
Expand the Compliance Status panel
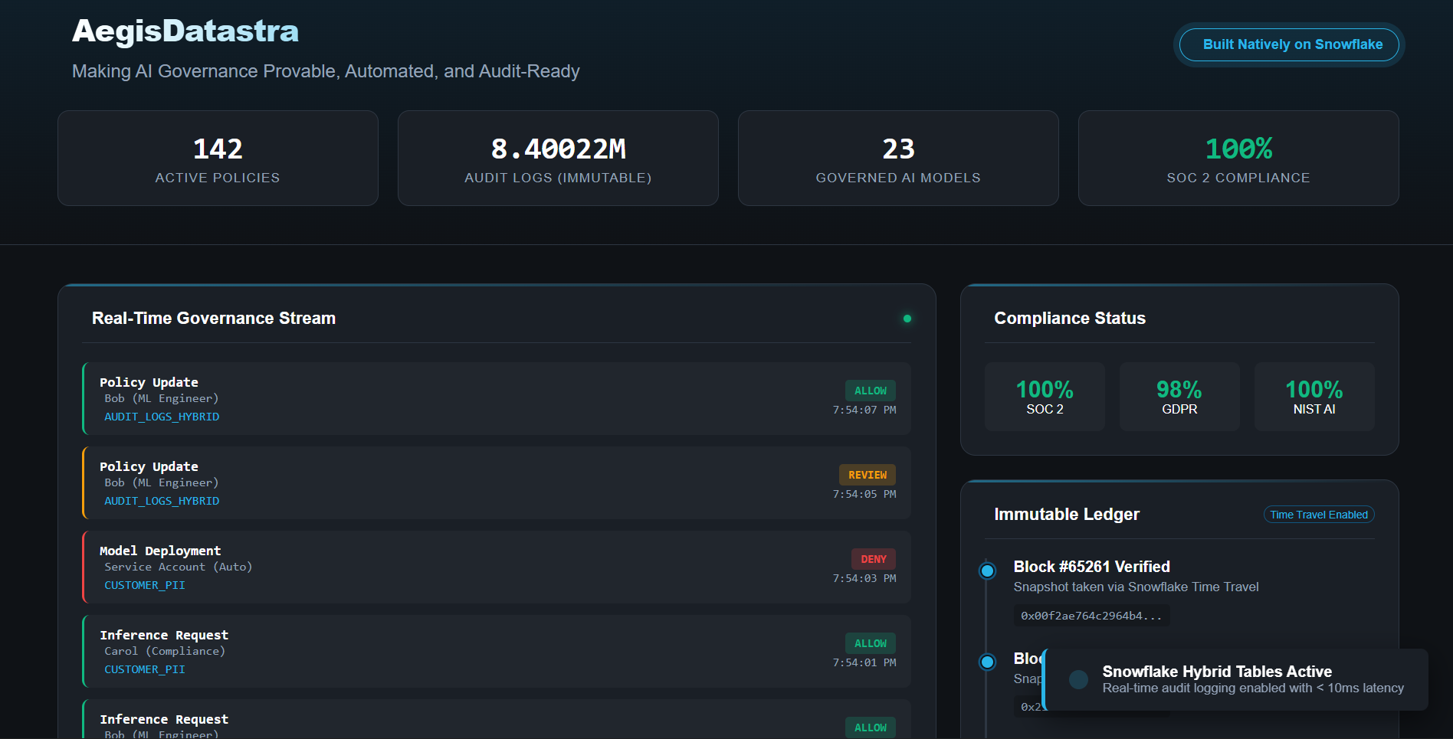point(1070,318)
